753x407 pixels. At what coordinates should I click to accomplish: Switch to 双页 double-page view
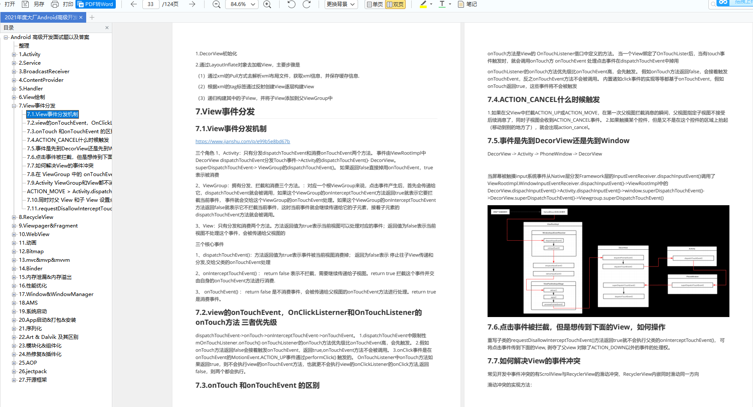(395, 4)
